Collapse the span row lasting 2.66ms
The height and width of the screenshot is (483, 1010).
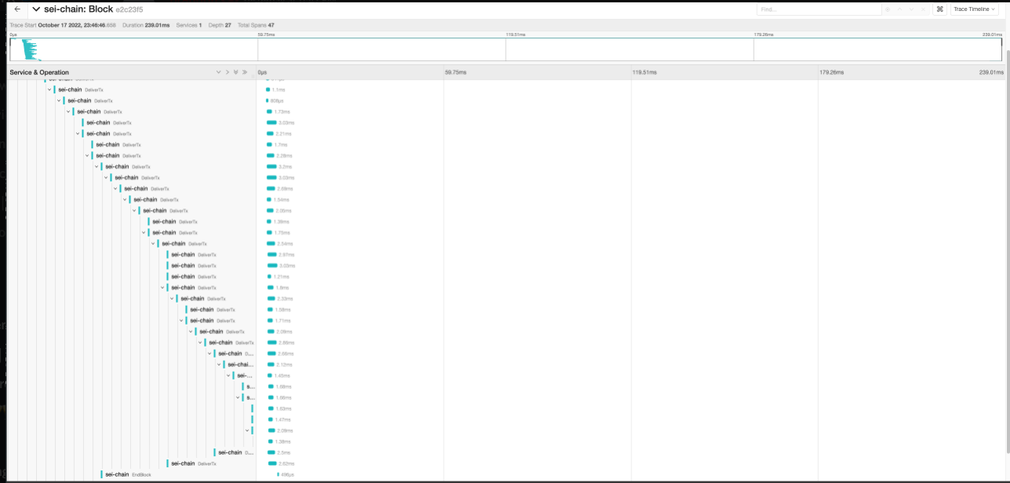pos(209,353)
